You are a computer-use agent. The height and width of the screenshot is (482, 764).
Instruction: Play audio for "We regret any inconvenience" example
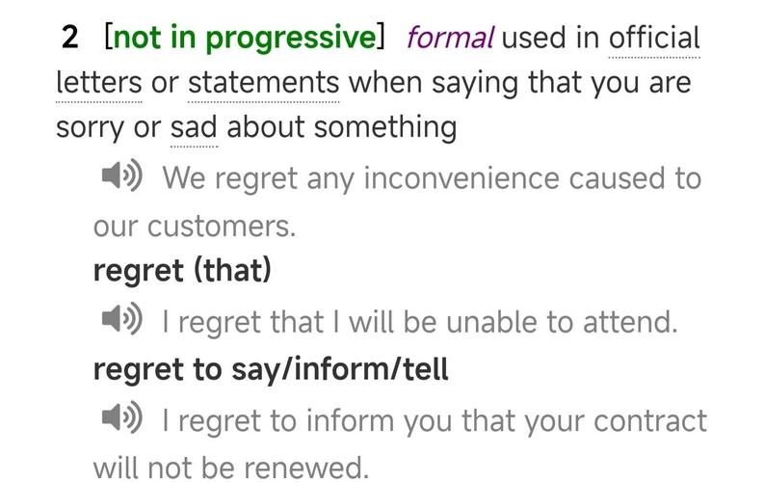click(121, 177)
